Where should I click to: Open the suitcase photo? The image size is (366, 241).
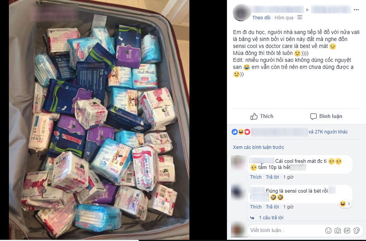[x=99, y=120]
